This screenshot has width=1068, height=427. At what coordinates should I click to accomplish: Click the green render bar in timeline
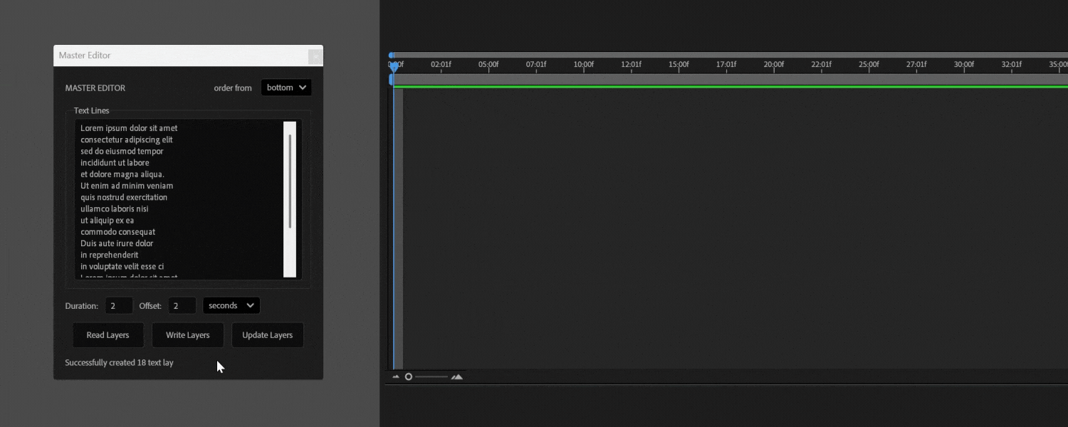pyautogui.click(x=712, y=87)
